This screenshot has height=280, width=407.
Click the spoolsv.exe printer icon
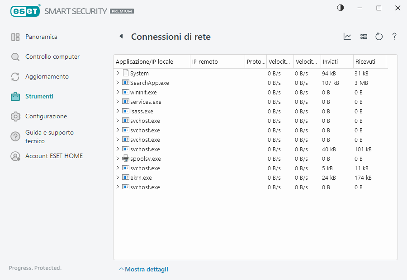point(126,159)
